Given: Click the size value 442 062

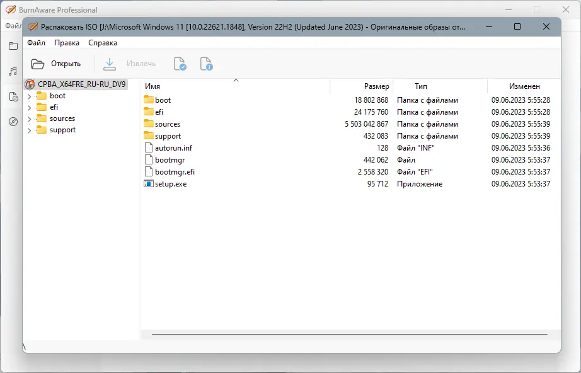Looking at the screenshot, I should [376, 159].
